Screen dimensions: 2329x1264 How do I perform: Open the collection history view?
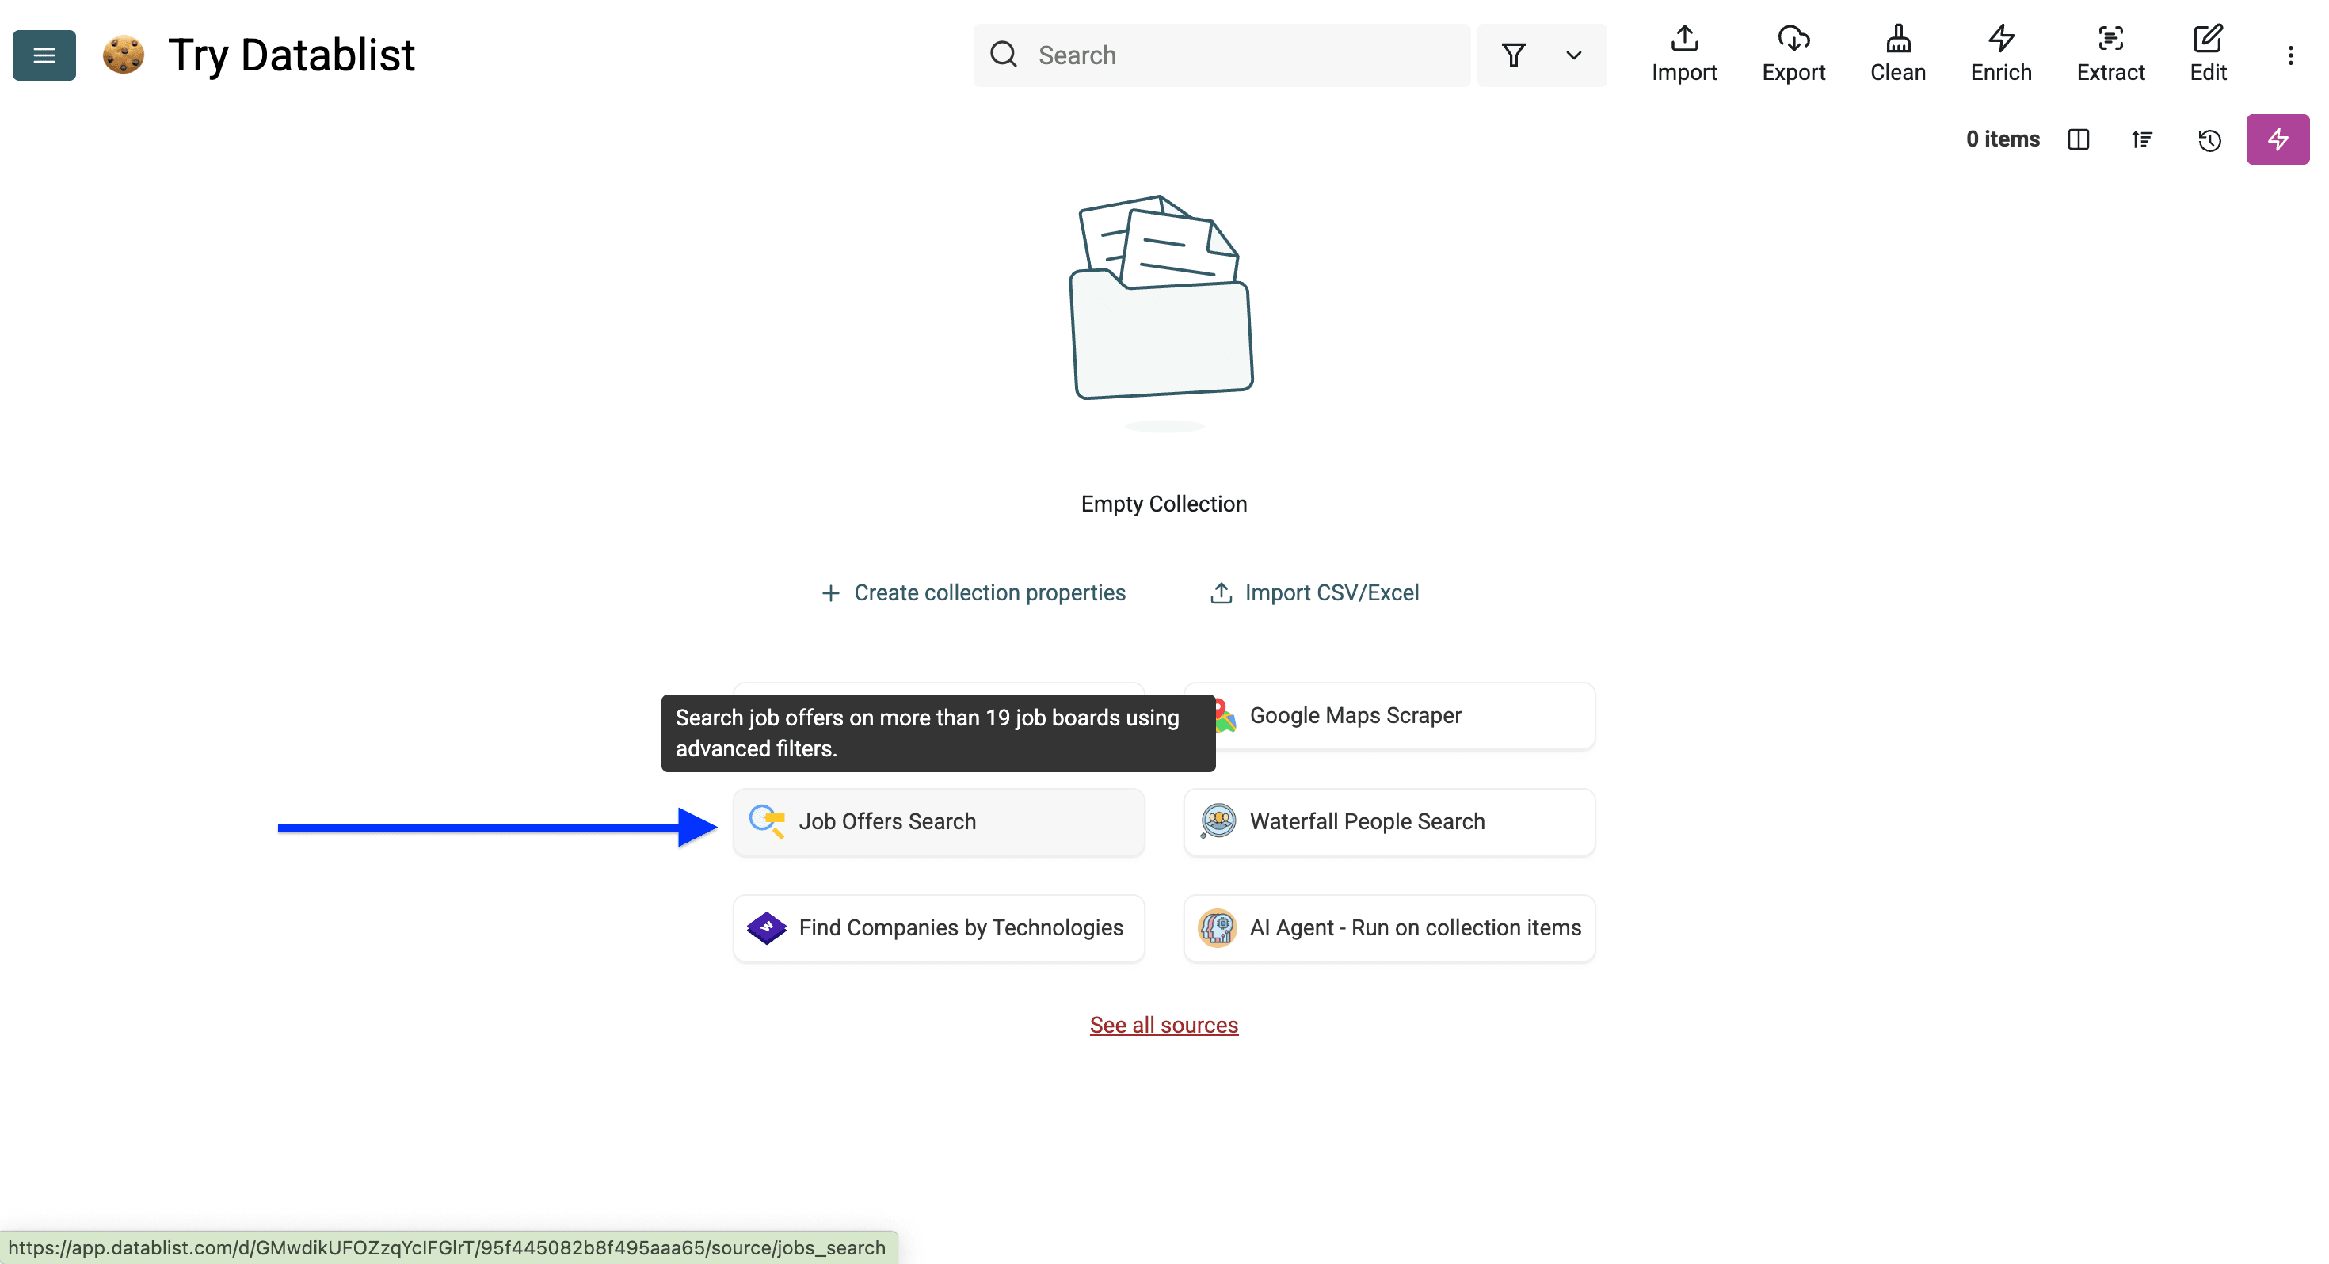pyautogui.click(x=2209, y=140)
